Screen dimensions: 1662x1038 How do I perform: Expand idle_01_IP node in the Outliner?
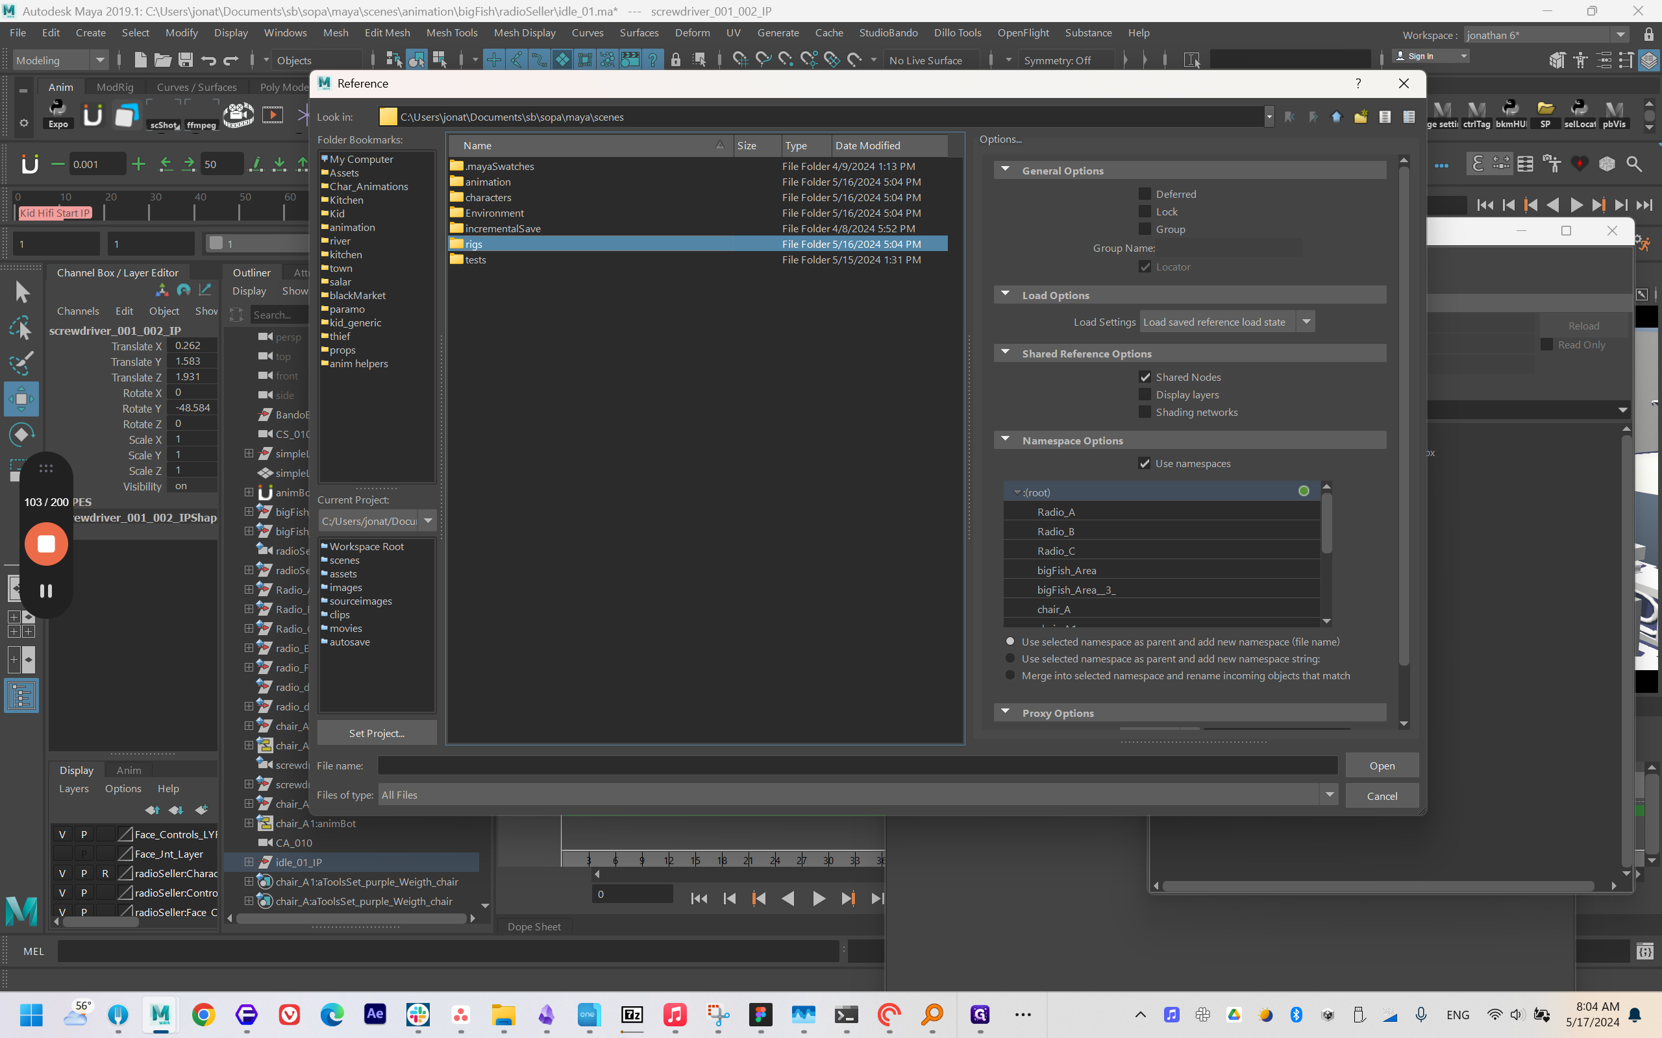(x=249, y=862)
